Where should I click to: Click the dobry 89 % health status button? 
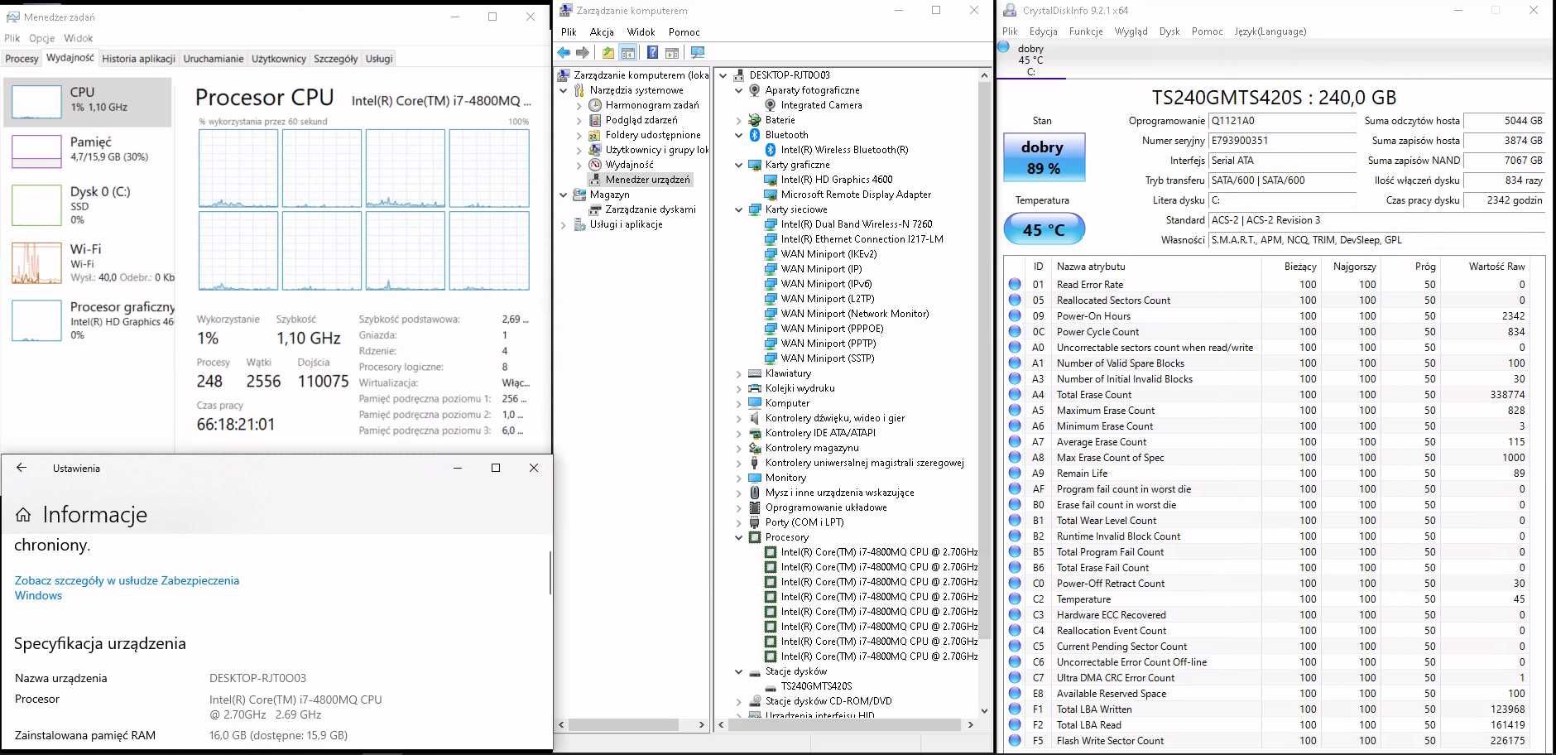point(1043,157)
